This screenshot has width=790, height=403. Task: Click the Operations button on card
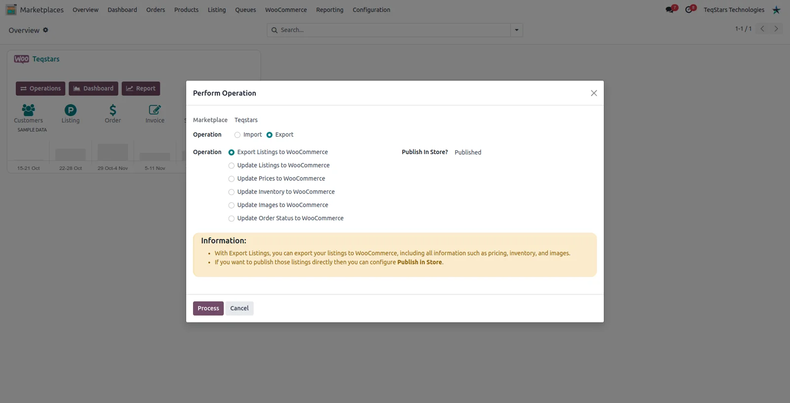click(x=40, y=88)
